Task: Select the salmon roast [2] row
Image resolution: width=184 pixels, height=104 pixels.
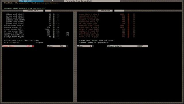Action: (107, 31)
